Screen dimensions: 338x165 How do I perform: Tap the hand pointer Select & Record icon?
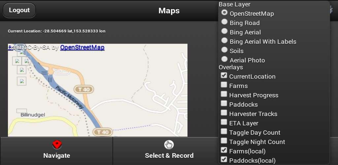(x=169, y=145)
